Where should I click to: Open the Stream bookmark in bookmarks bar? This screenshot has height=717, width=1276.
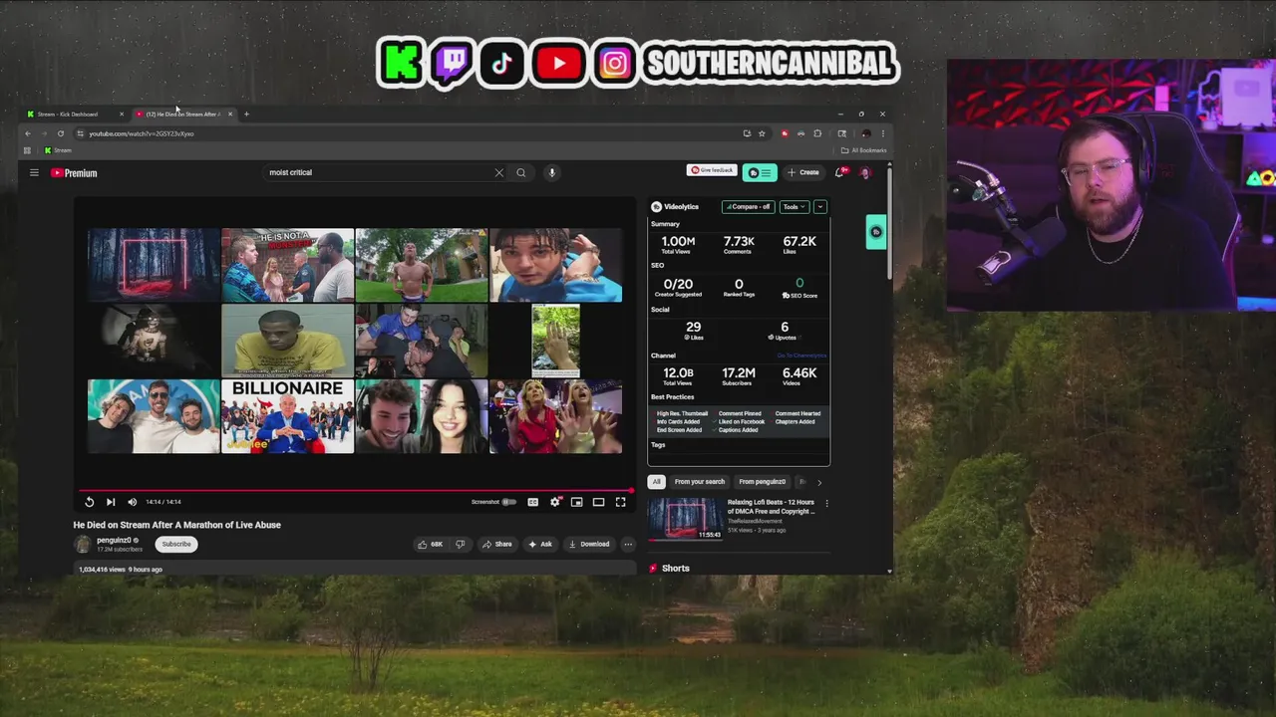point(58,150)
